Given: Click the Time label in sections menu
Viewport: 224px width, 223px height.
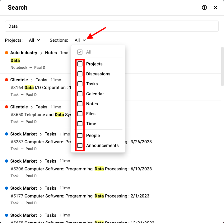Looking at the screenshot, I should coord(91,124).
